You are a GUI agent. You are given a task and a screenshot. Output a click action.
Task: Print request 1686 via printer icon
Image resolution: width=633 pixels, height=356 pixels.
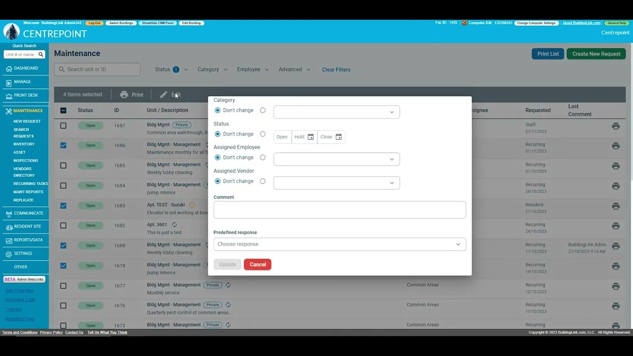tap(616, 146)
